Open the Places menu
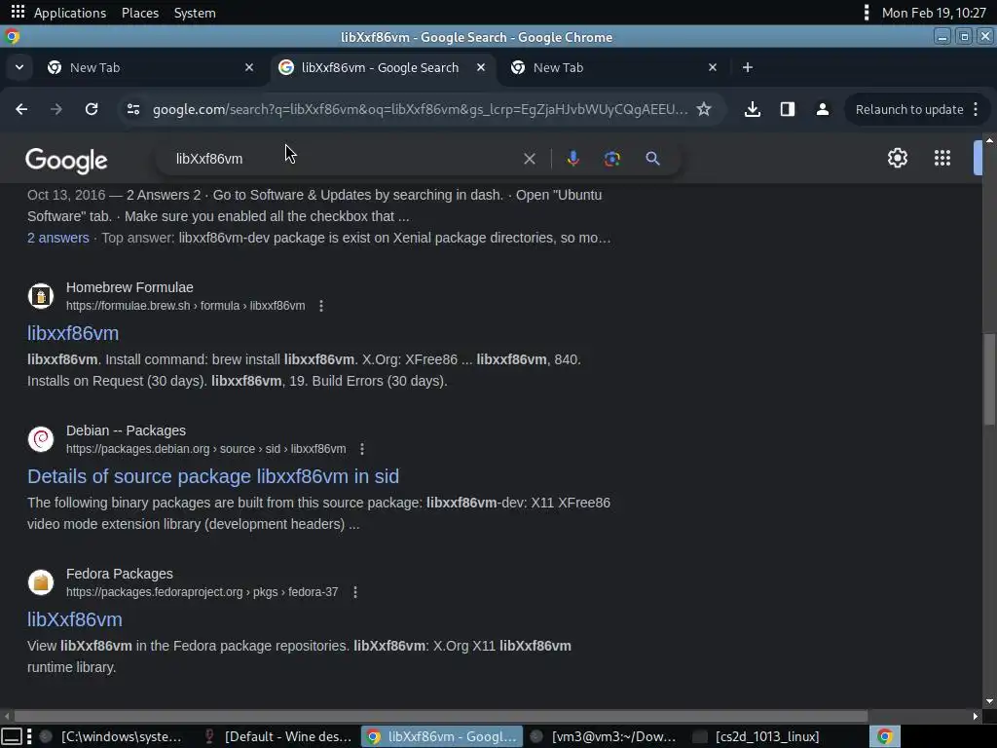The height and width of the screenshot is (748, 997). 140,13
